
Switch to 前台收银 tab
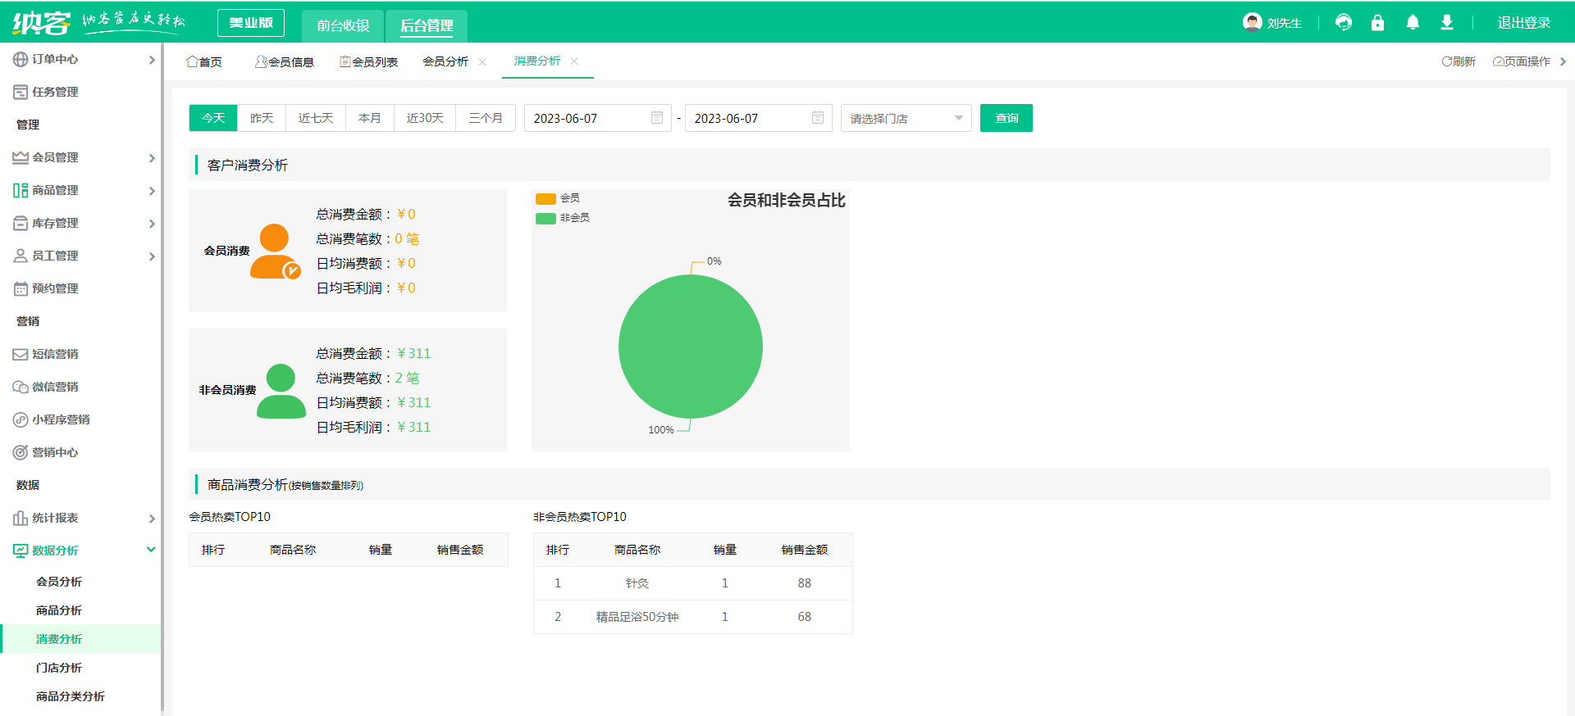pos(343,25)
